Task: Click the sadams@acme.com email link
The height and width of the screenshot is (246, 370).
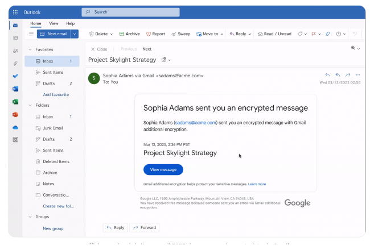Action: pos(196,123)
